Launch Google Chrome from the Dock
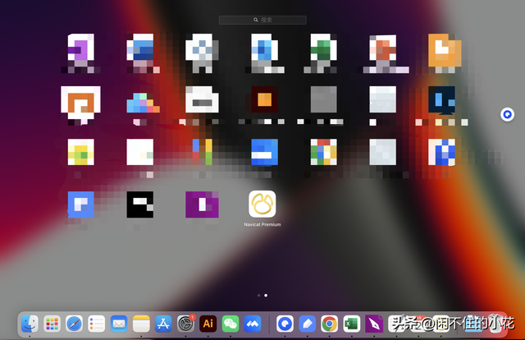Screen dimensions: 525x340 coord(330,324)
